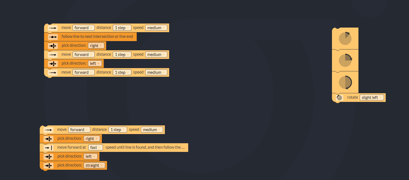Click the follow line to intersection block icon
The image size is (409, 180).
53,37
